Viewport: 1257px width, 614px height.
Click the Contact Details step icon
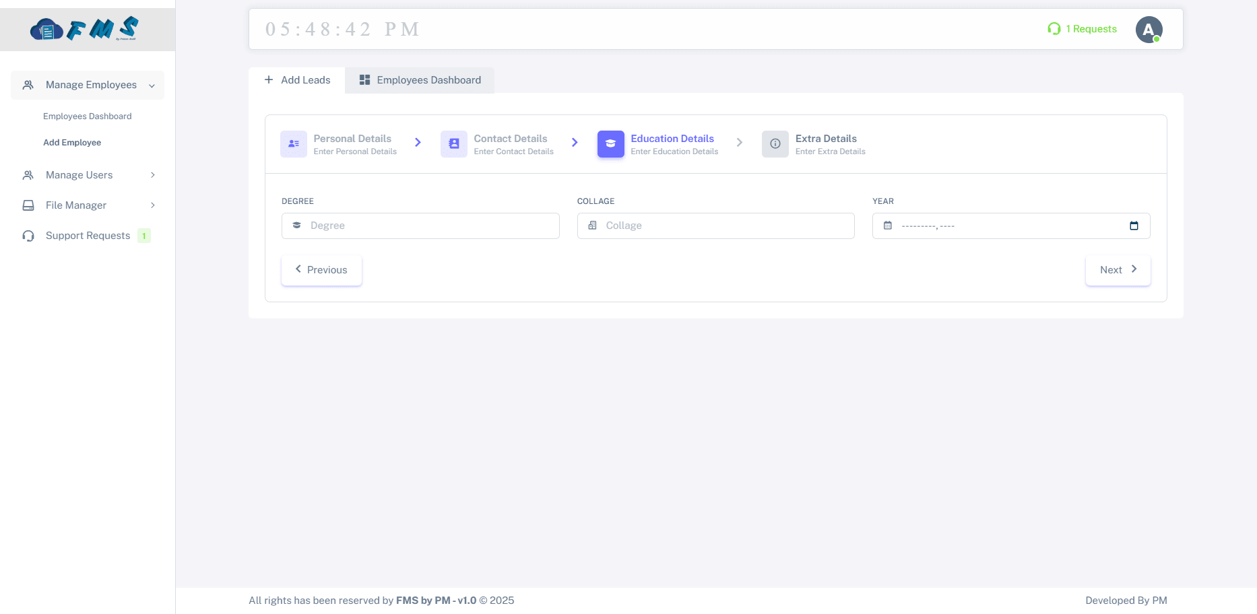[x=453, y=144]
